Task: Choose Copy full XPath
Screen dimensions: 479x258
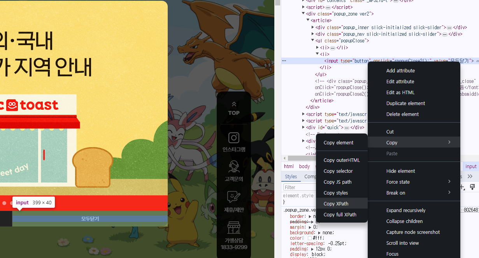Action: point(342,214)
